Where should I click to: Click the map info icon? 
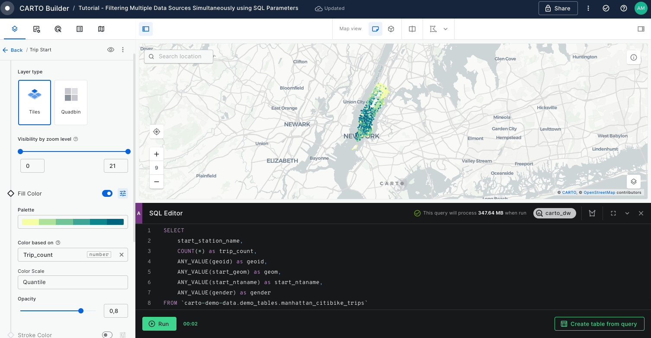point(633,57)
